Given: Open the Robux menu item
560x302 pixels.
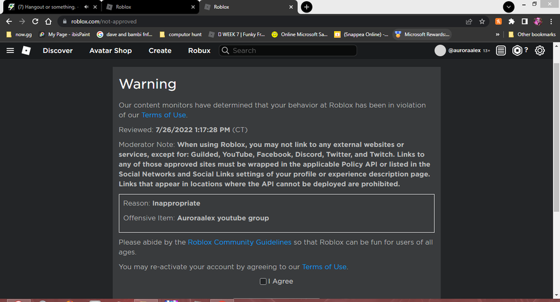Looking at the screenshot, I should click(199, 50).
